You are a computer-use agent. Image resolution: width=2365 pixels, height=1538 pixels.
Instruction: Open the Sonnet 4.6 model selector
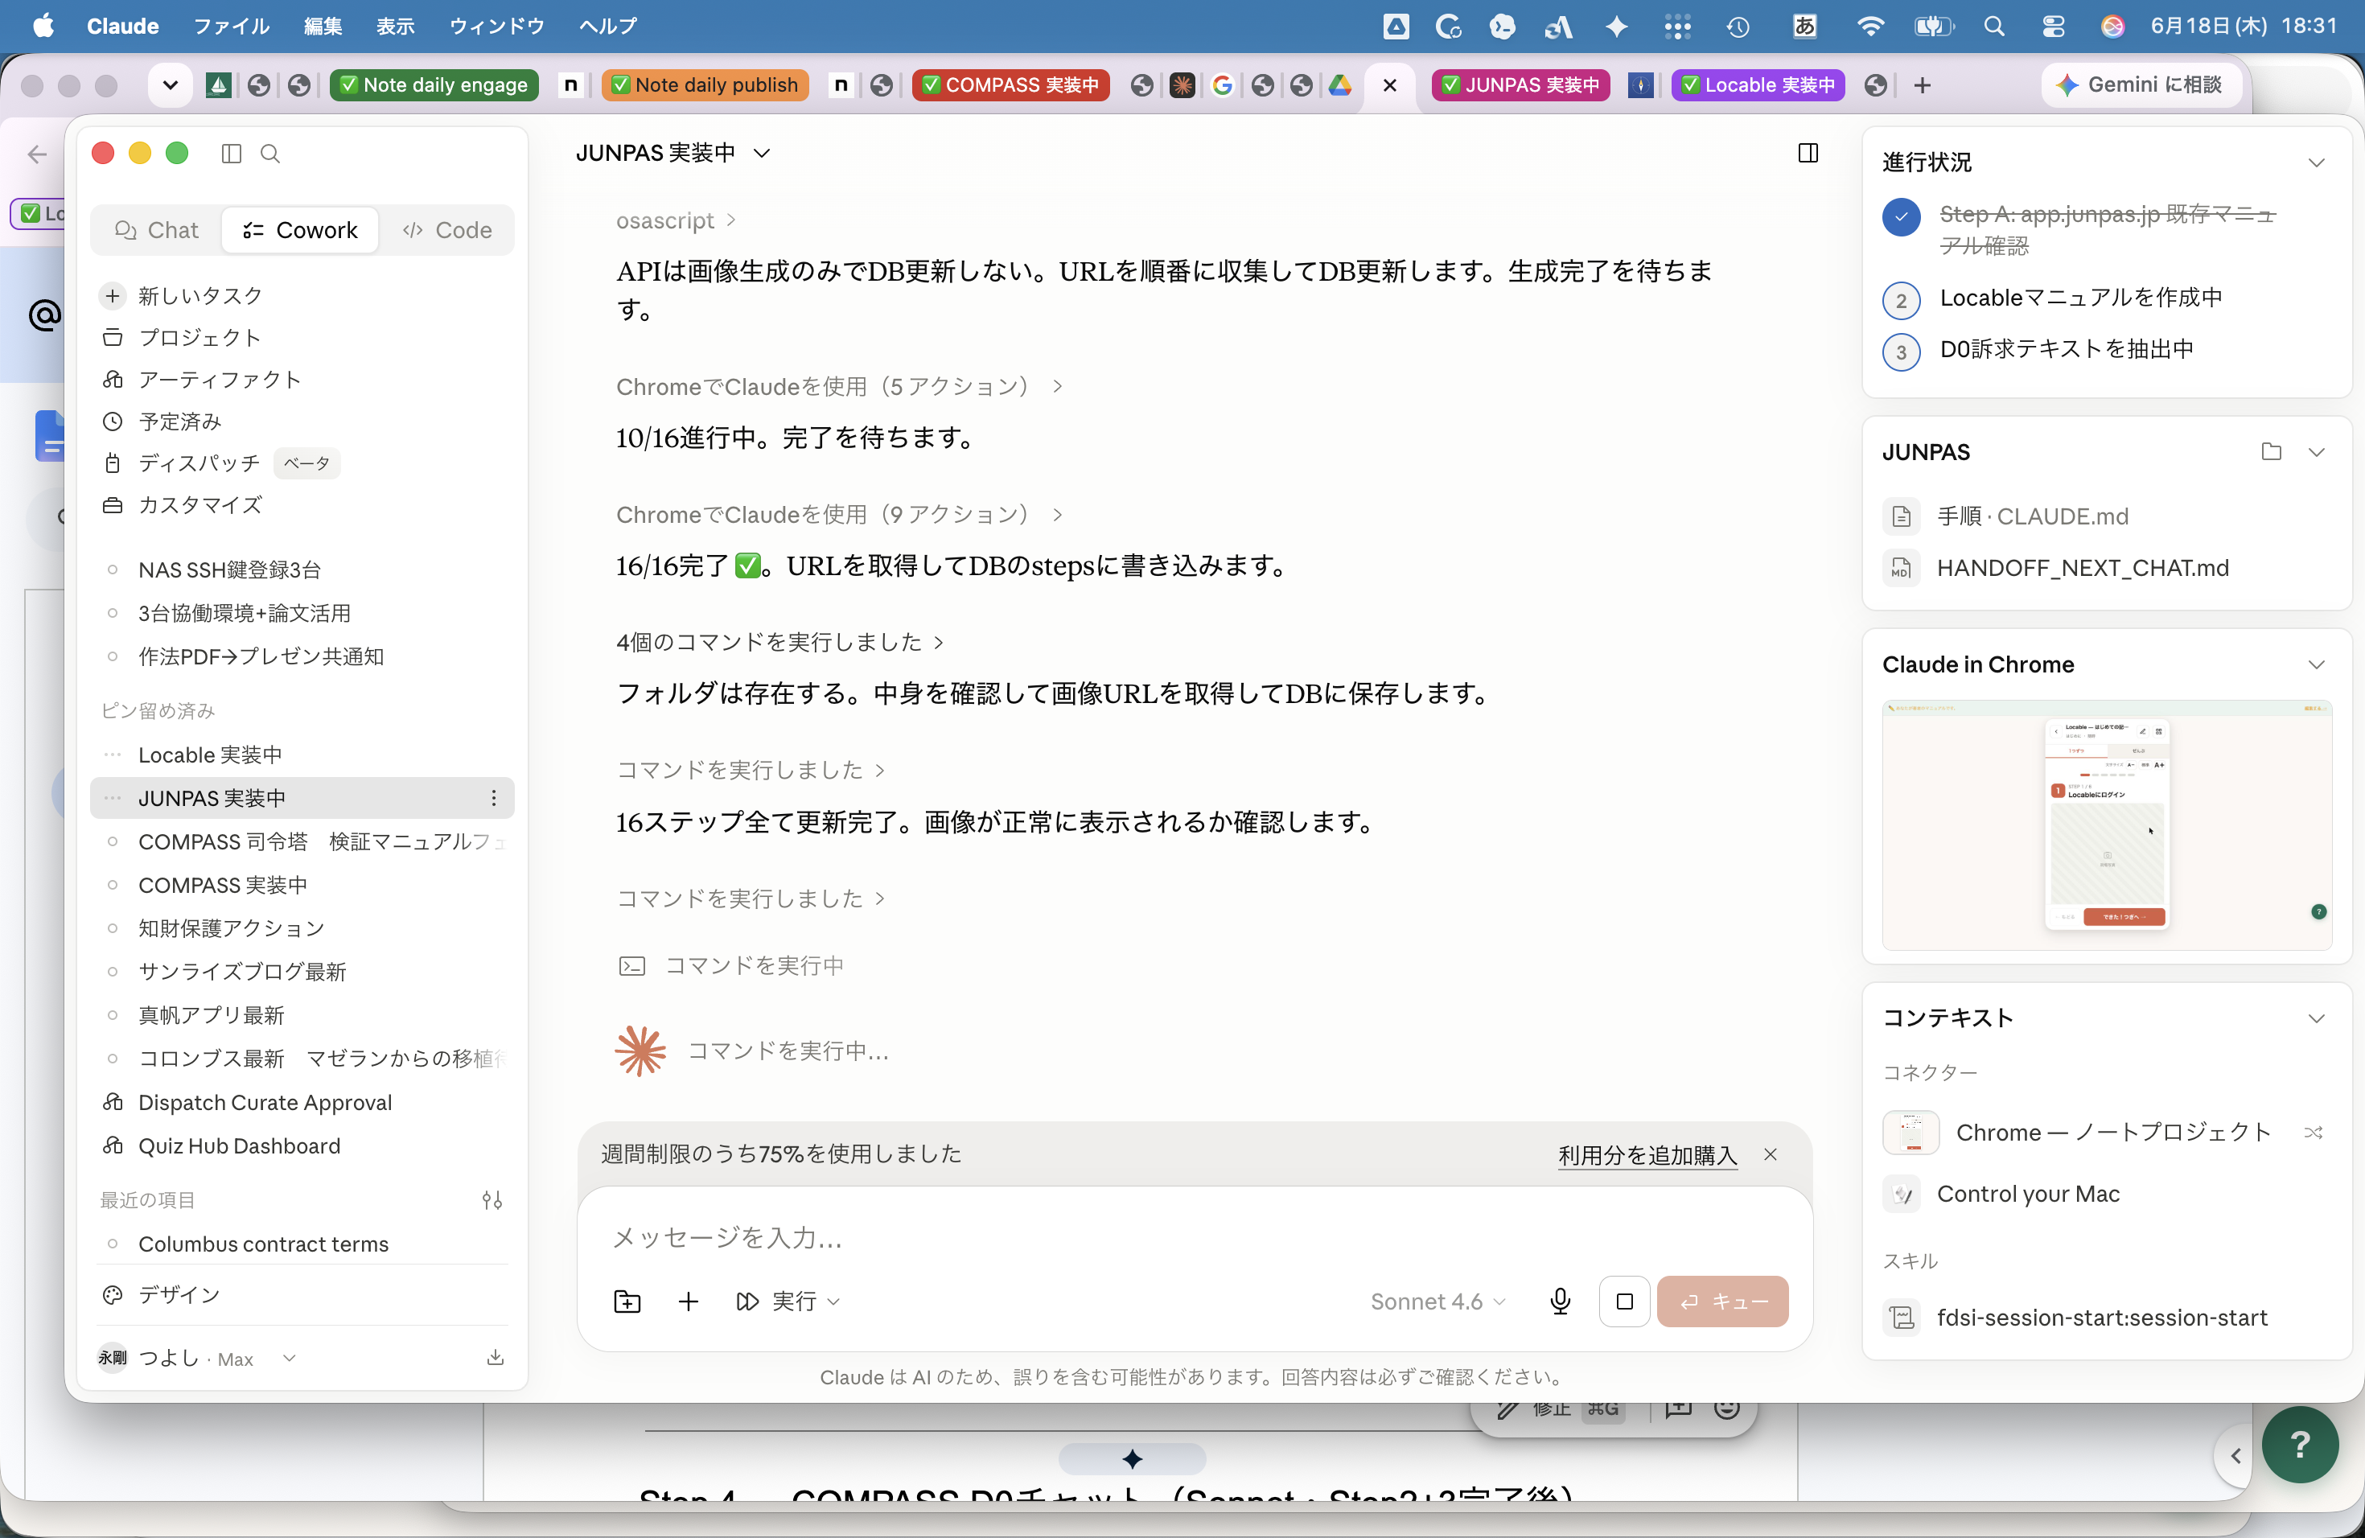(x=1438, y=1302)
